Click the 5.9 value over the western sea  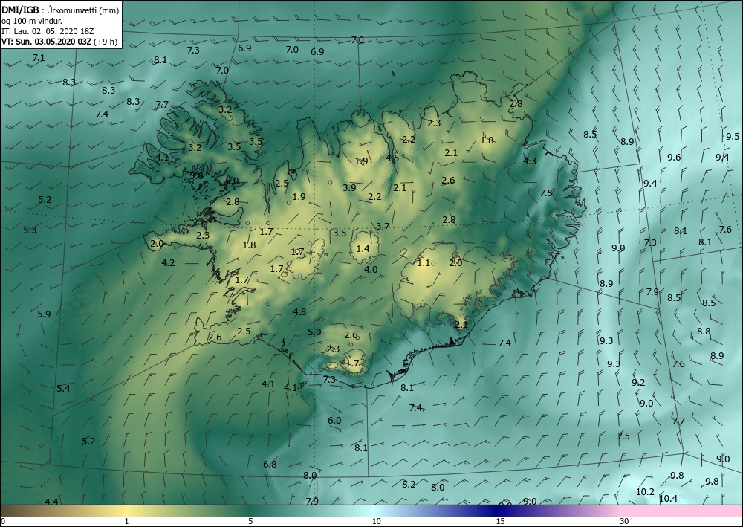[44, 314]
